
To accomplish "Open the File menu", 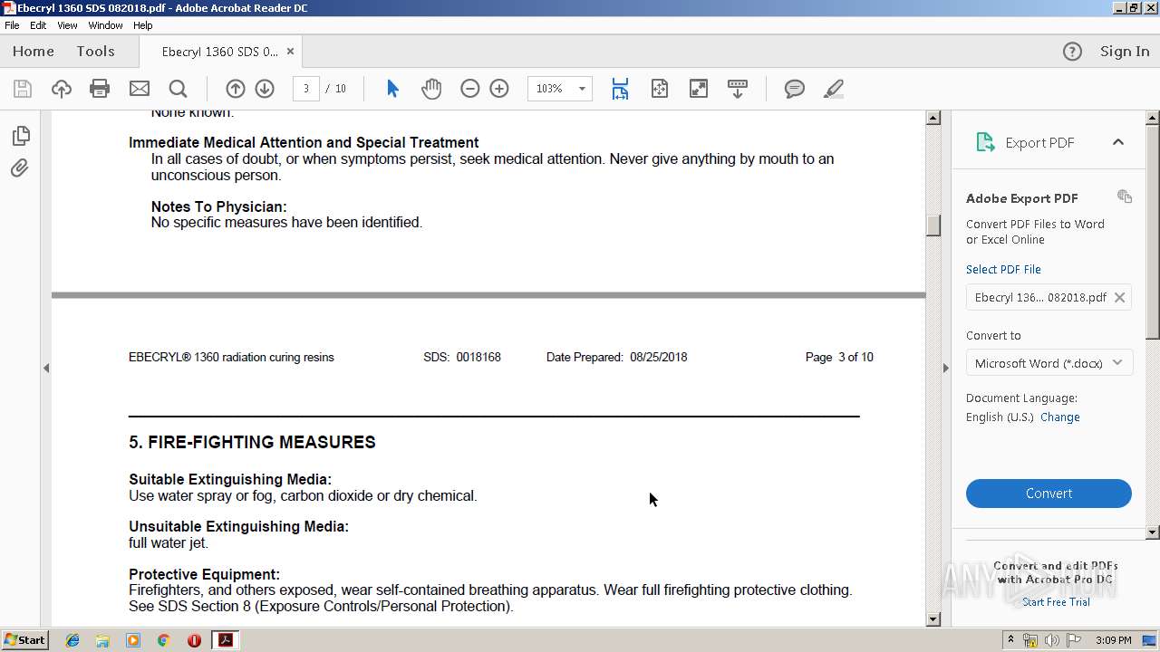I will (12, 25).
